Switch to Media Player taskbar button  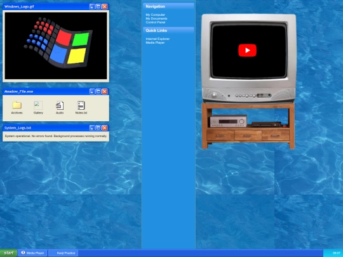32,253
